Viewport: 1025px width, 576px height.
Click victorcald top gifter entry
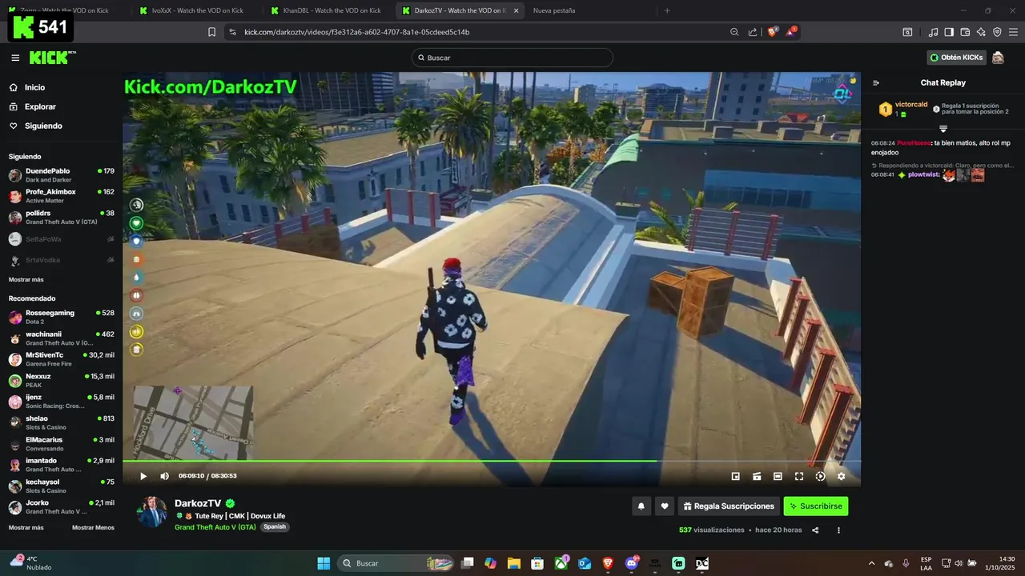point(903,109)
